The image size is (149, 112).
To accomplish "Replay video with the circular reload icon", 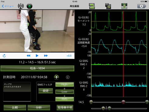I will (4, 56).
